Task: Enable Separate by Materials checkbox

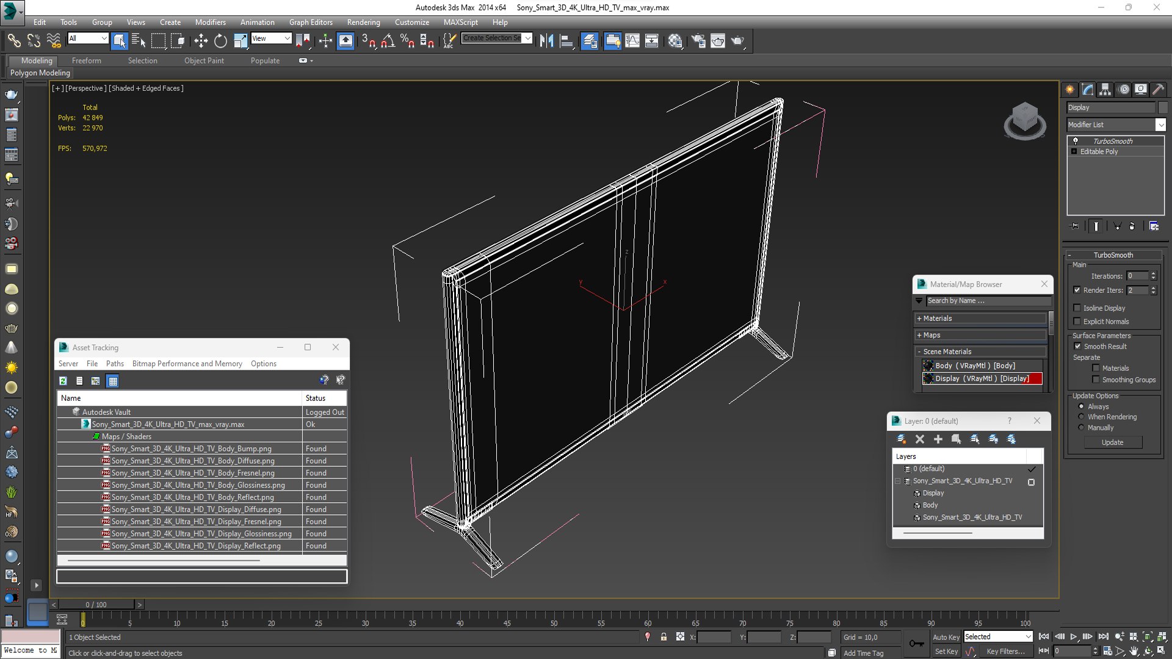Action: click(1096, 368)
